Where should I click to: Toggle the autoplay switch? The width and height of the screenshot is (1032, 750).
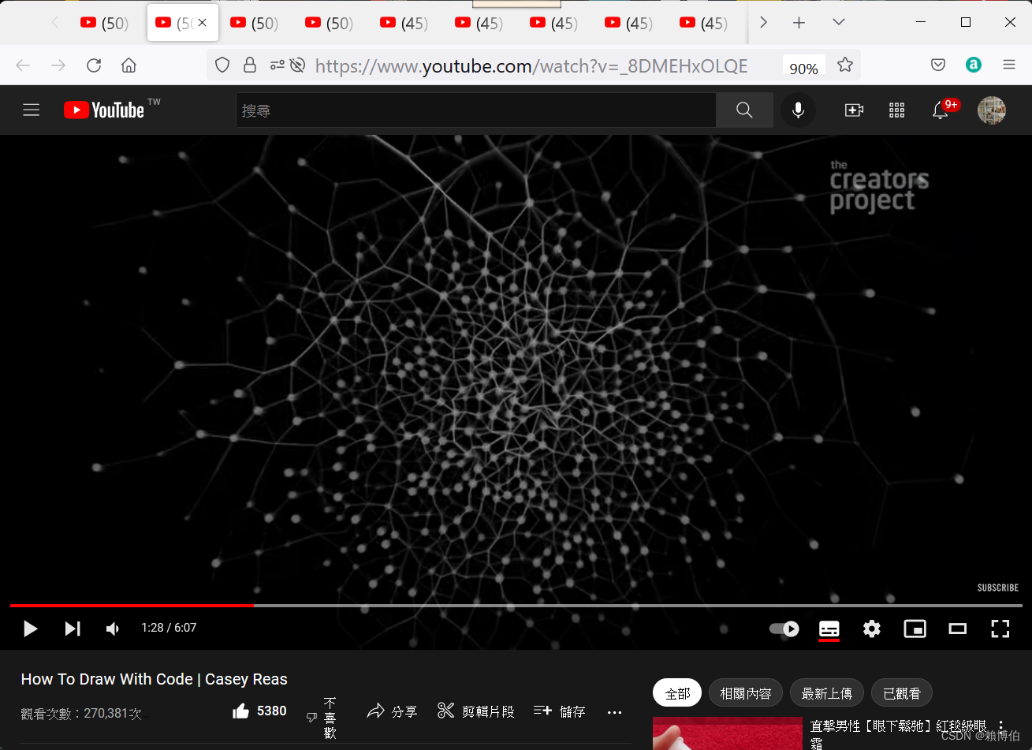point(784,629)
